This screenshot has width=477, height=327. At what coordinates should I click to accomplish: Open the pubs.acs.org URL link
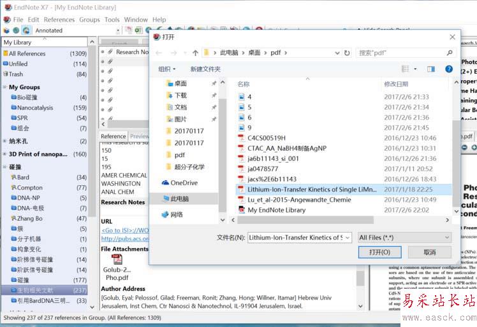click(125, 239)
